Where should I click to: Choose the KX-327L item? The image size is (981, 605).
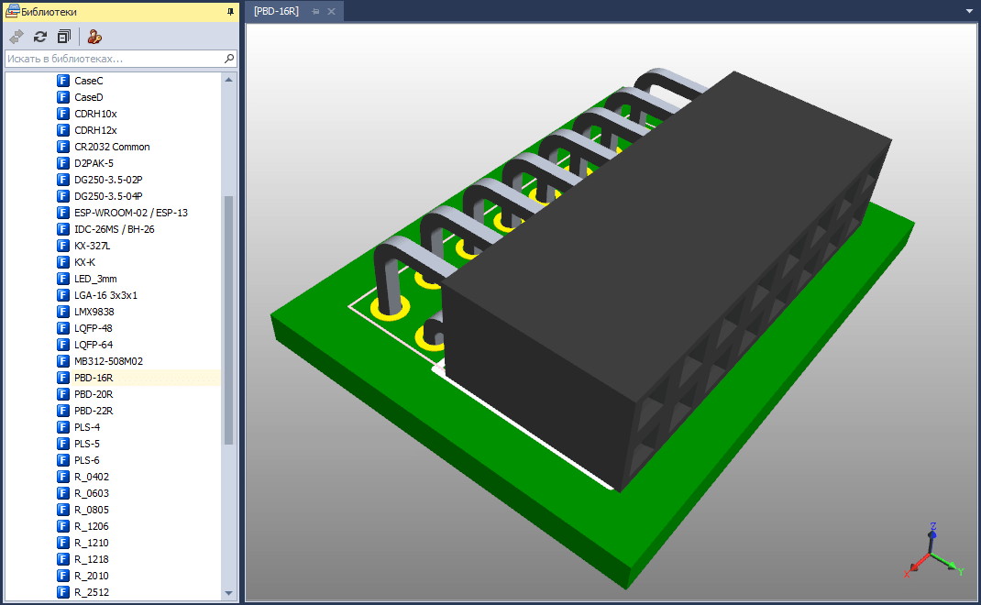pos(92,246)
